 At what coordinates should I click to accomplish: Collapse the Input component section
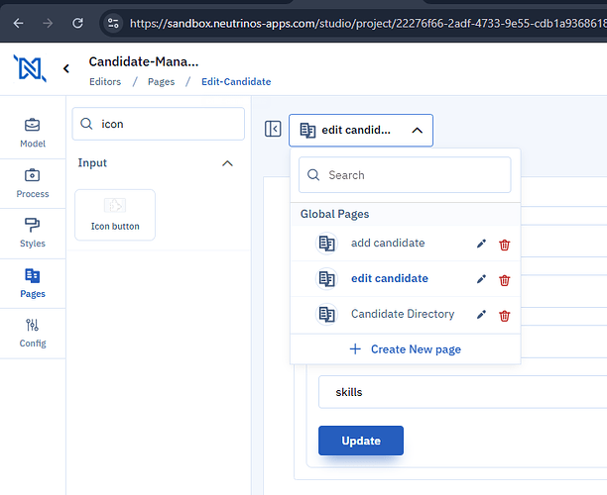coord(228,163)
